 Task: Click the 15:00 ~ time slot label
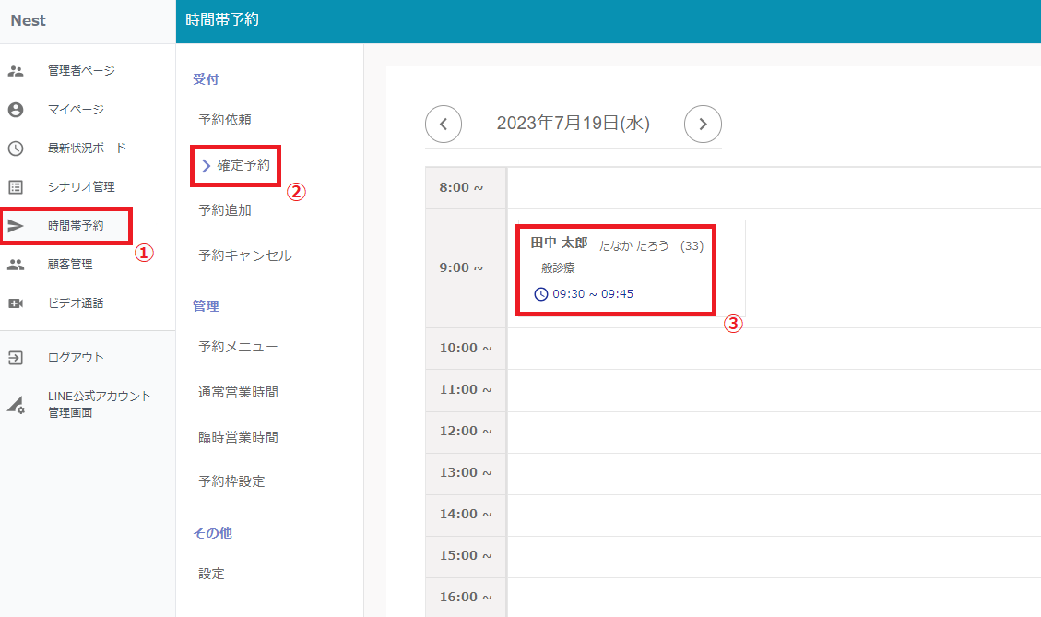click(466, 556)
